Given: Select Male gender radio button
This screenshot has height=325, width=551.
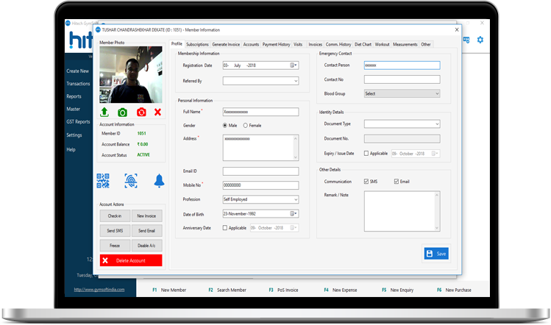Looking at the screenshot, I should point(225,126).
